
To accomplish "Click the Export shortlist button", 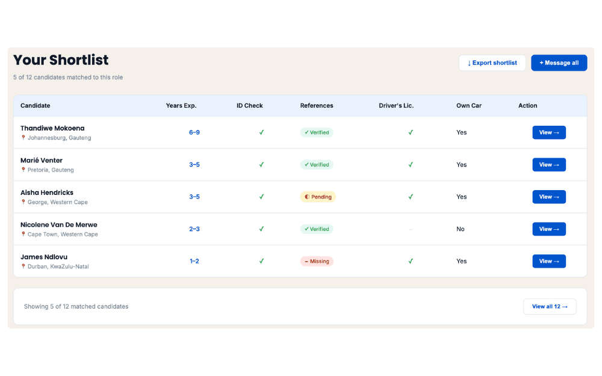I will click(x=492, y=63).
